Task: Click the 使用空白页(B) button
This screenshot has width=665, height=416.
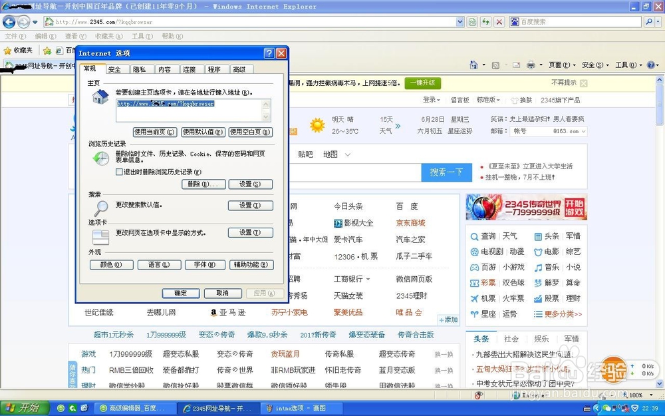Action: [250, 132]
